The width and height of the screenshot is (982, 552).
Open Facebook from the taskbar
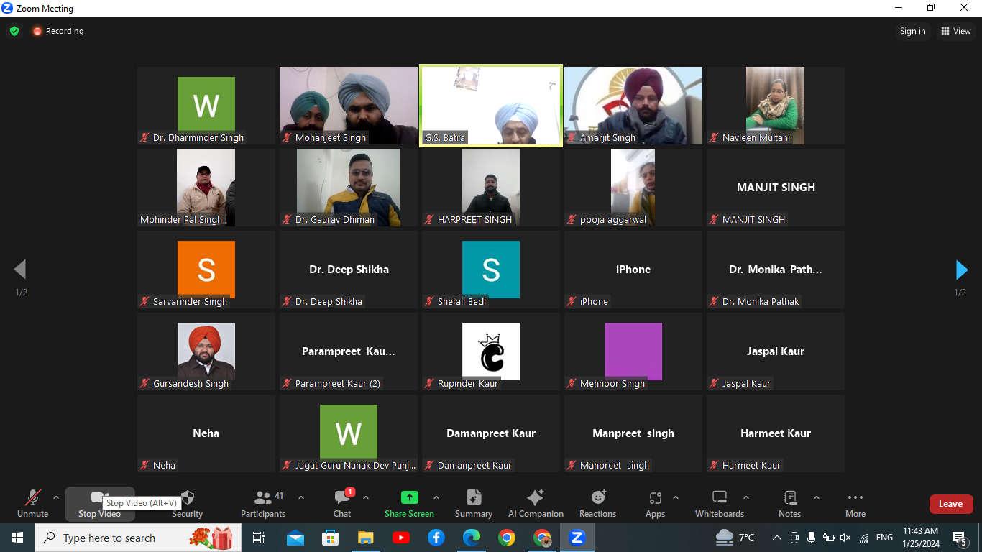click(x=436, y=538)
